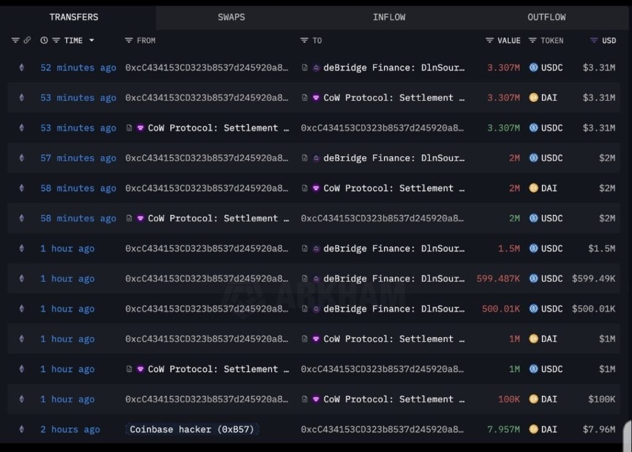
Task: Click the value '7.957M'
Action: click(504, 429)
